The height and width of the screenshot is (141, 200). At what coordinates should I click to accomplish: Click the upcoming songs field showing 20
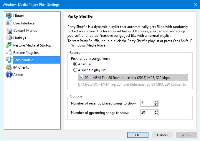[147, 112]
